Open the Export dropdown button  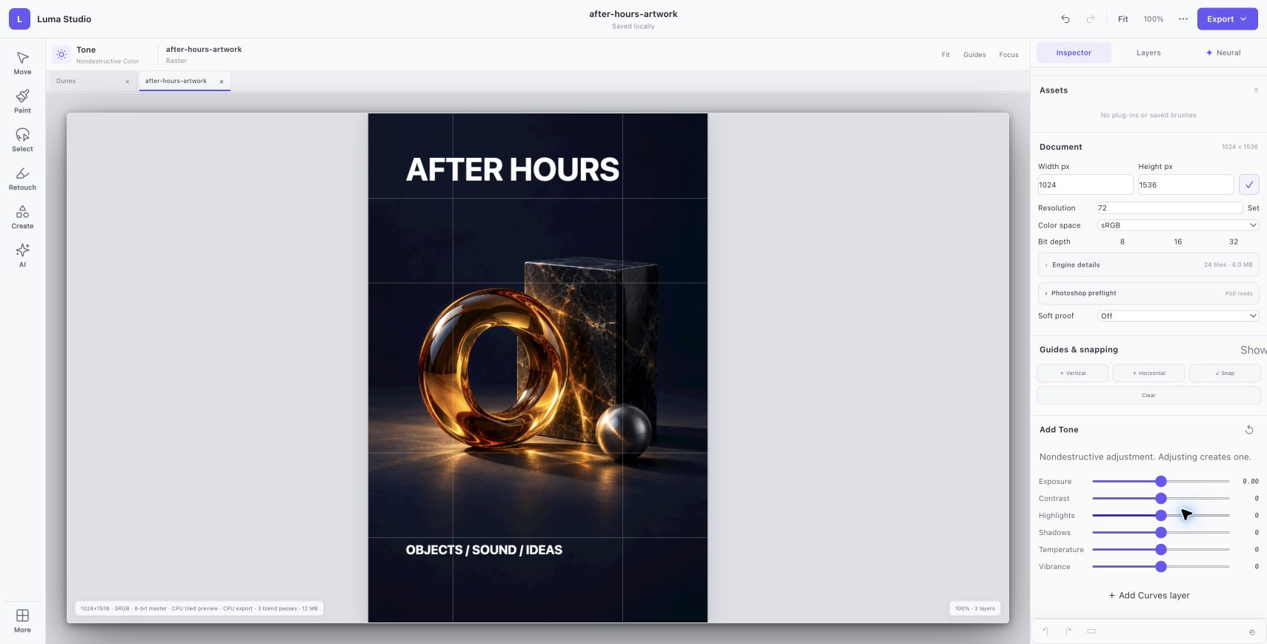tap(1227, 19)
